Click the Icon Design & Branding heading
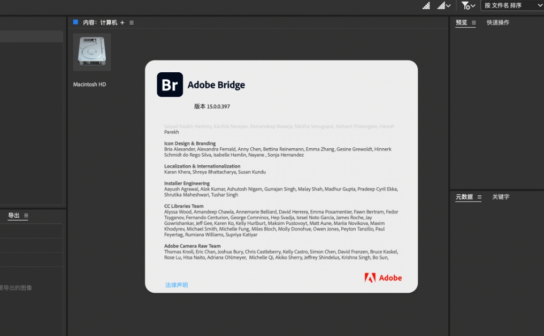Screen dimensions: 544x336 [190, 143]
